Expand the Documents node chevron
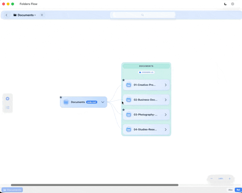This screenshot has width=242, height=193. 103,102
